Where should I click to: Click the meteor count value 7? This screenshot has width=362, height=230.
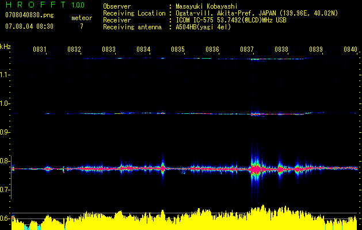pos(82,26)
